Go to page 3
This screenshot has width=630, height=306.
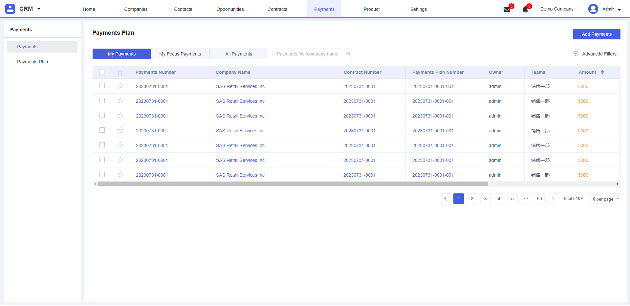coord(486,199)
